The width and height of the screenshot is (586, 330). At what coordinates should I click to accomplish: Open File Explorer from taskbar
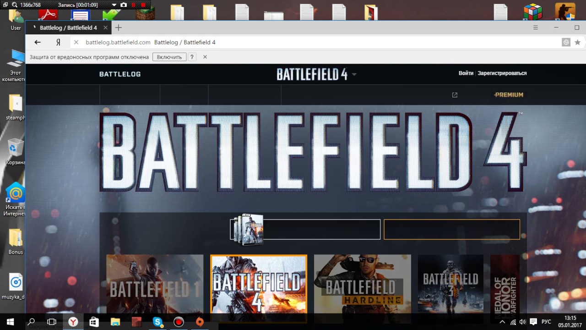pos(115,322)
